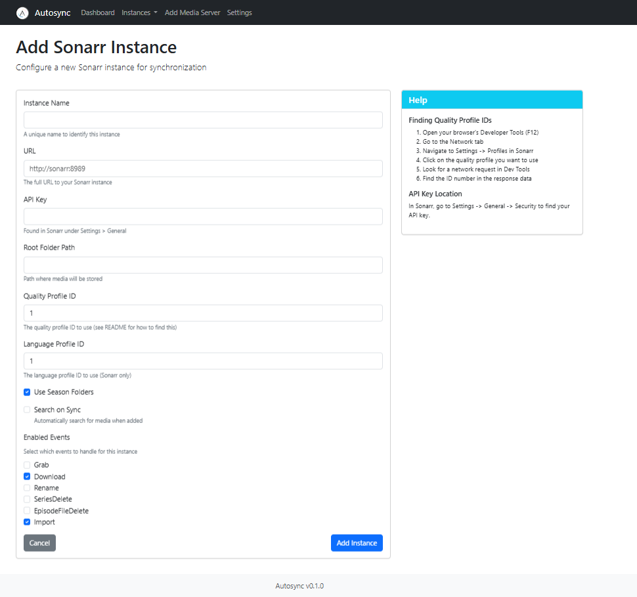Screen dimensions: 637x597
Task: Click the 'Finding Quality Profile IDs' heading
Action: click(450, 120)
